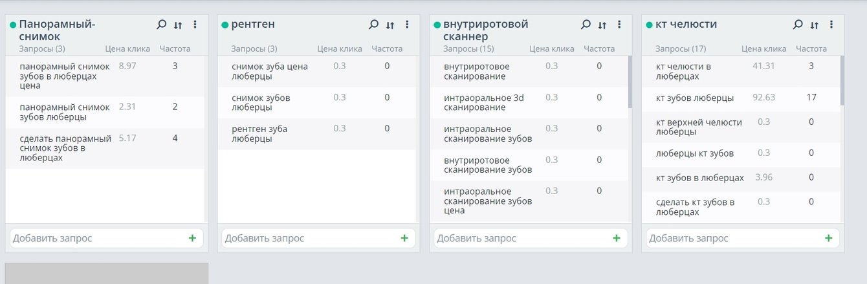Screen dimensions: 867x284
Task: Toggle green status dot of рентген group
Action: pyautogui.click(x=225, y=25)
